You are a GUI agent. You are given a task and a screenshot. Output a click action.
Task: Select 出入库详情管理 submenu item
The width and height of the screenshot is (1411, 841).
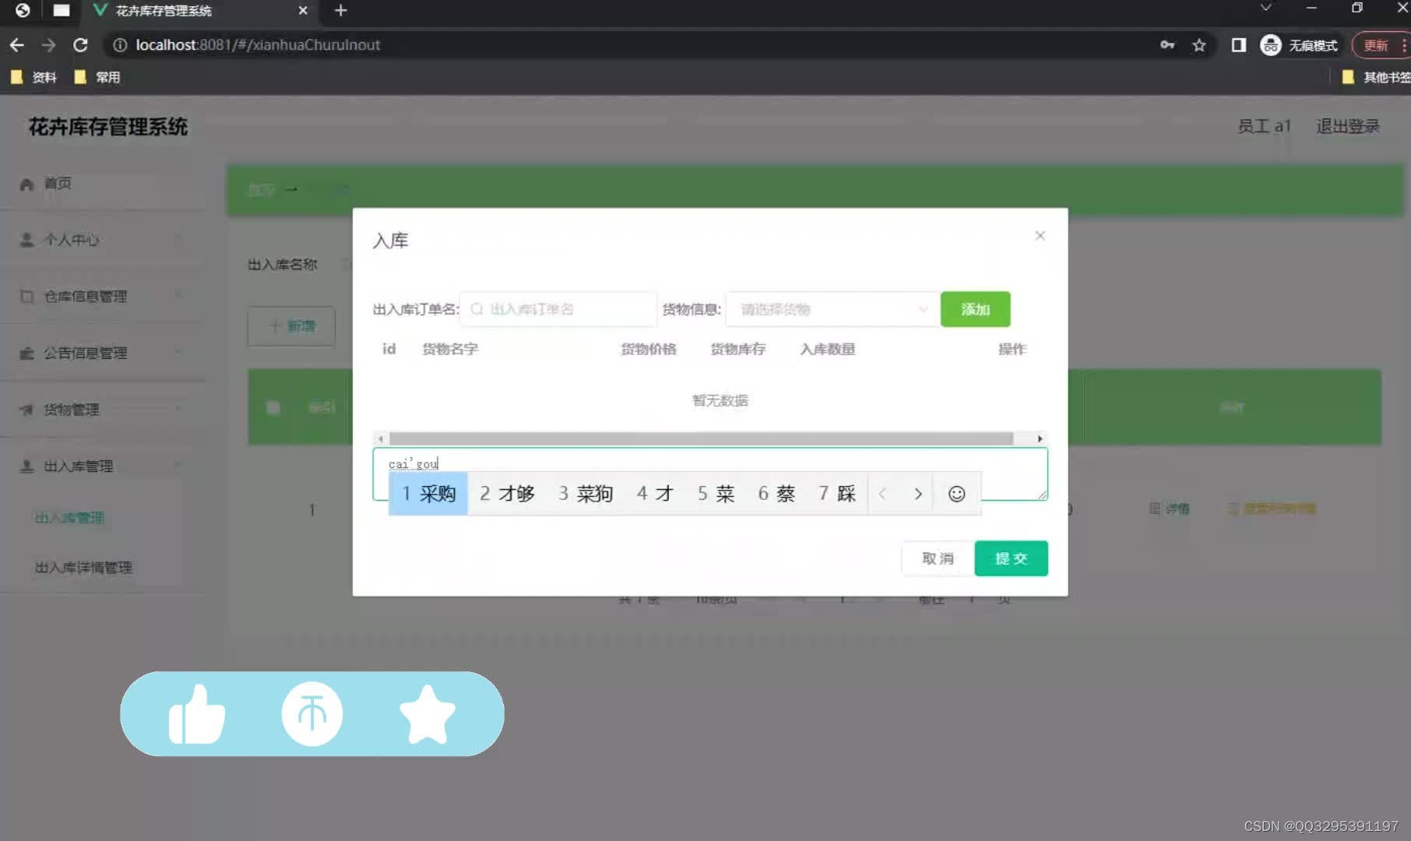[x=83, y=568]
